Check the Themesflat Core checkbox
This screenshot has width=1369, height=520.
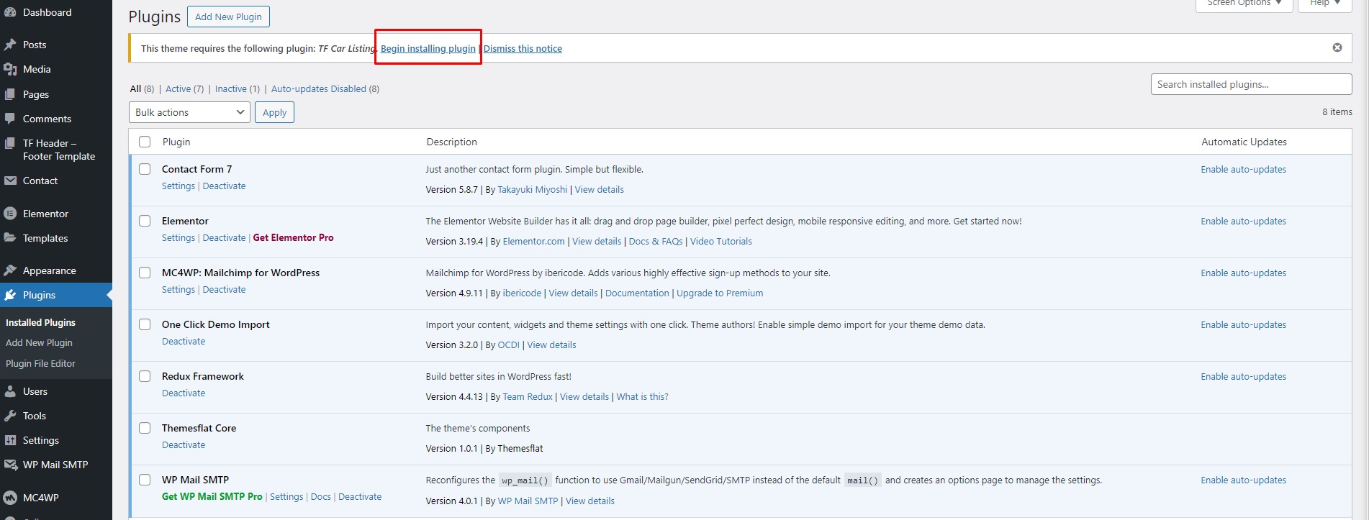(145, 428)
